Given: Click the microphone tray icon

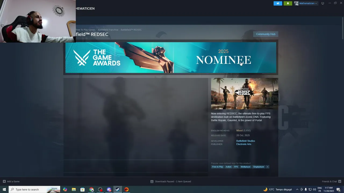Looking at the screenshot, I should (x=306, y=190).
